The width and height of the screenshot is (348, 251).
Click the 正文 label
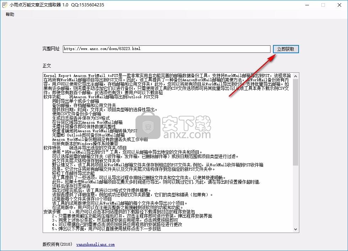pos(47,66)
